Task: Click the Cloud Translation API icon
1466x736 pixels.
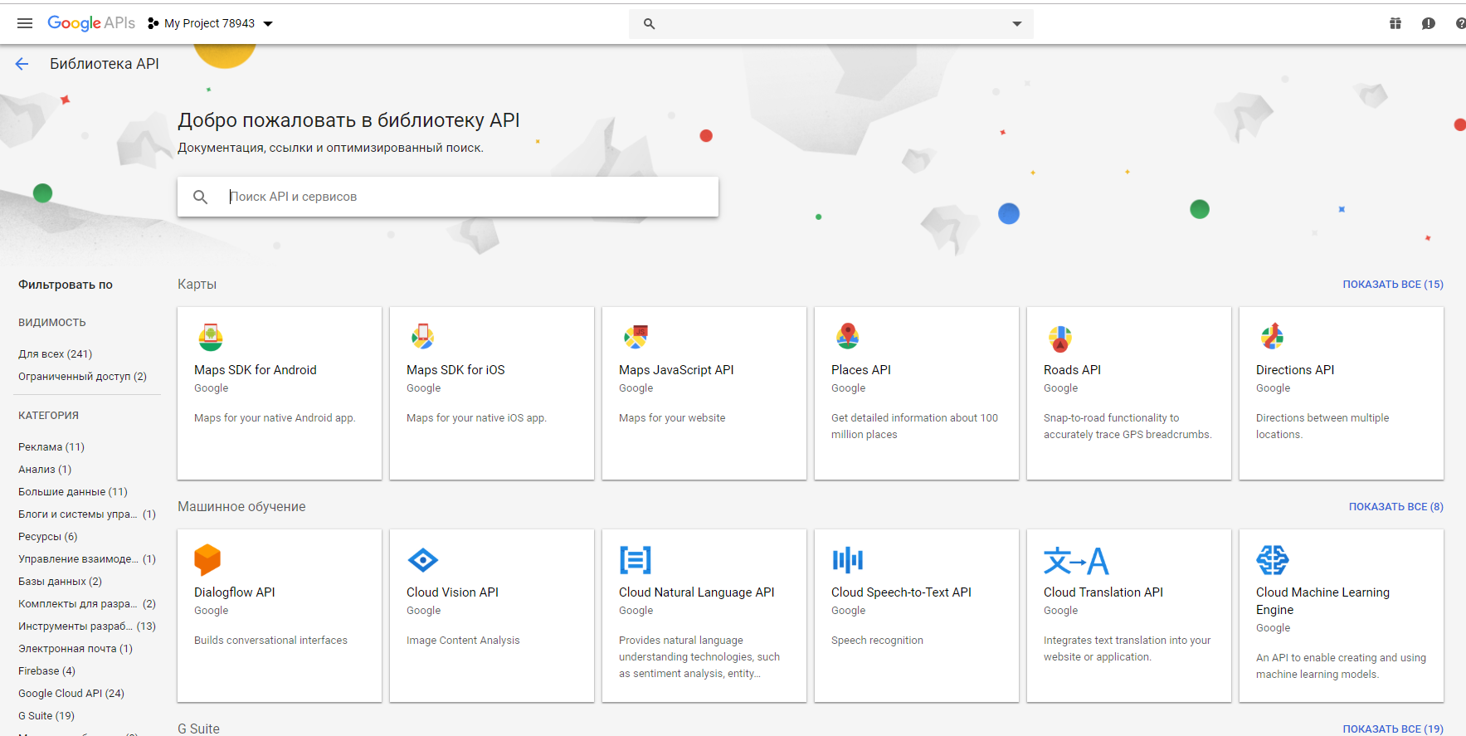Action: (x=1076, y=561)
